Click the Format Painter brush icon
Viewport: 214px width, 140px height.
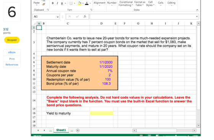[44, 5]
